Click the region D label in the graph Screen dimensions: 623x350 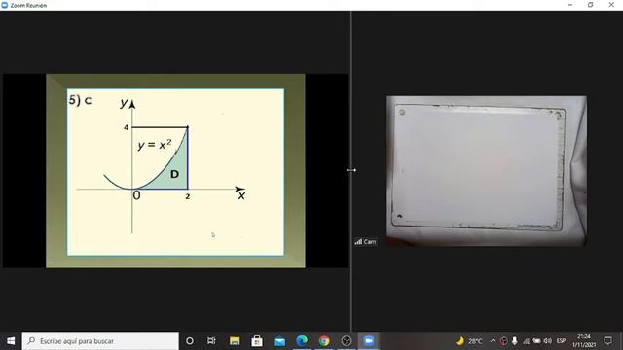(174, 174)
